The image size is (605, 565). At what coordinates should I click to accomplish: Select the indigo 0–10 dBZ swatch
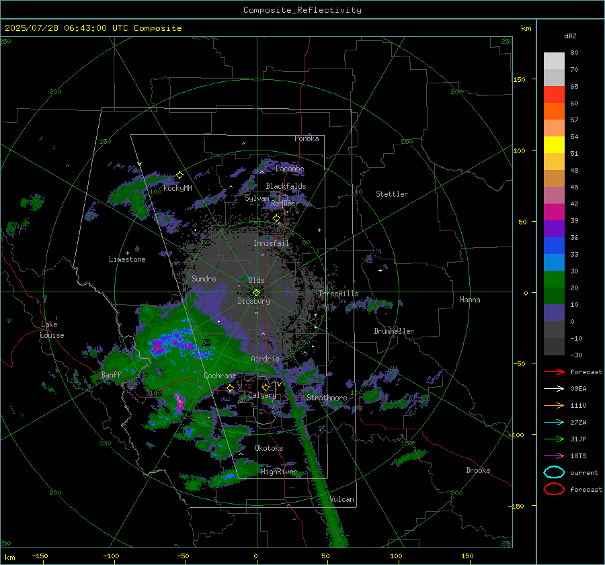pos(554,313)
